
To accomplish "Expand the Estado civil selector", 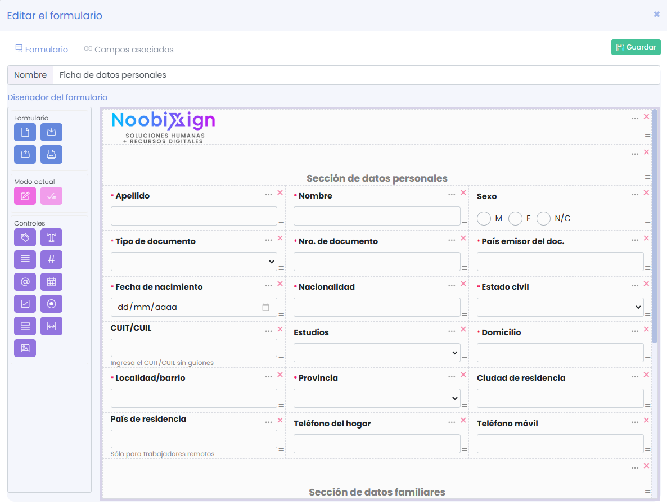I will pyautogui.click(x=560, y=307).
